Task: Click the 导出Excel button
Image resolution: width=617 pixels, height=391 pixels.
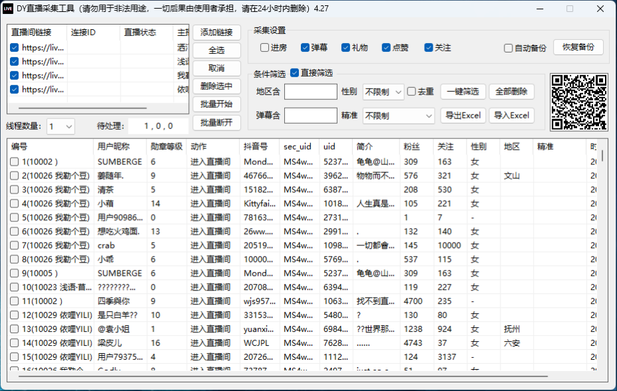Action: tap(463, 116)
